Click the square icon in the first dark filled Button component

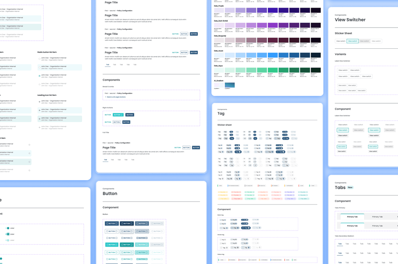pyautogui.click(x=107, y=223)
